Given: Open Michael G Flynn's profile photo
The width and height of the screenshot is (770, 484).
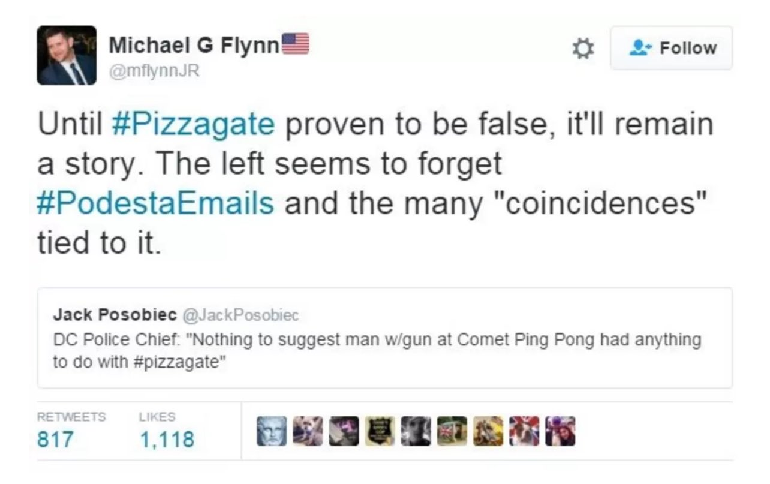Looking at the screenshot, I should coord(67,55).
